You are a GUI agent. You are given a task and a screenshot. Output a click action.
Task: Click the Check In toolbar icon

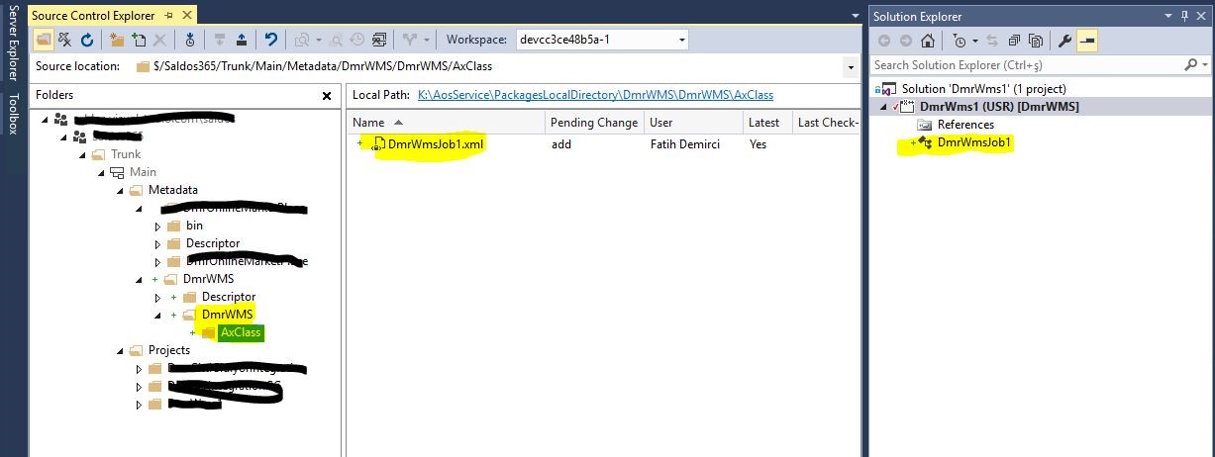tap(242, 40)
